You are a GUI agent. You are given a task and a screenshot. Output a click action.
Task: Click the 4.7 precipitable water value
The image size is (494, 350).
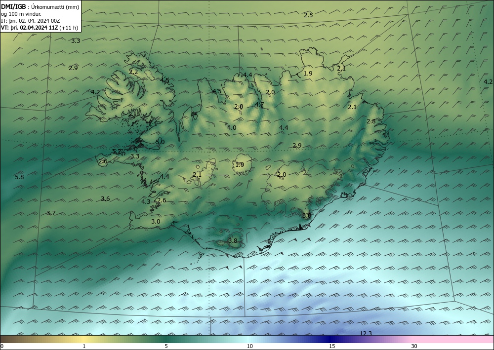coord(259,105)
